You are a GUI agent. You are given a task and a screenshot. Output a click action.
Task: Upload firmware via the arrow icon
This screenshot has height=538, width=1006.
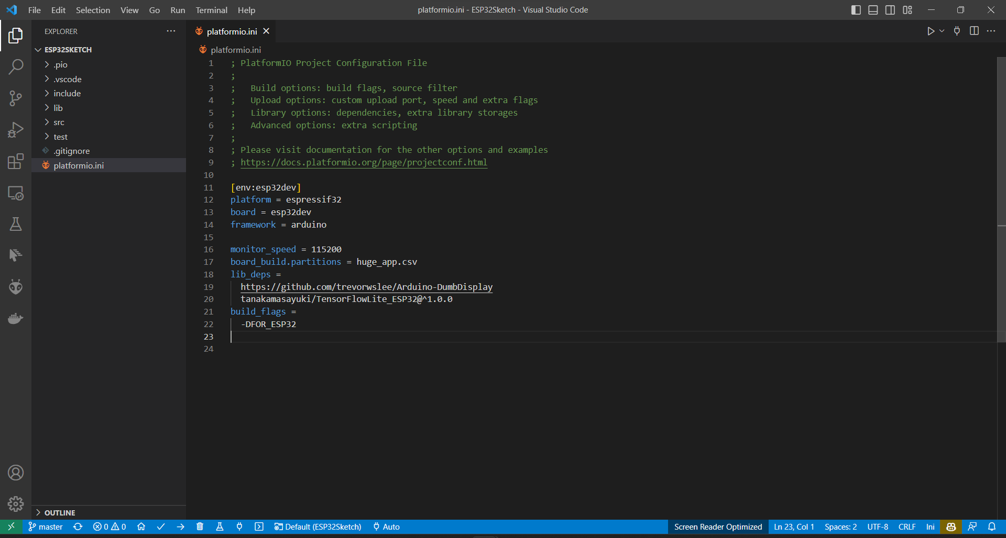(181, 526)
